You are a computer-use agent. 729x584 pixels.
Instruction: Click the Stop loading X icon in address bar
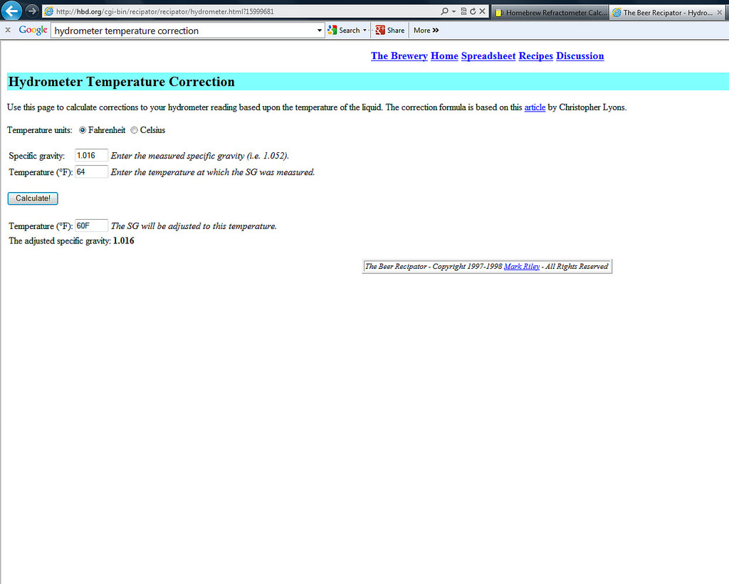(x=482, y=11)
